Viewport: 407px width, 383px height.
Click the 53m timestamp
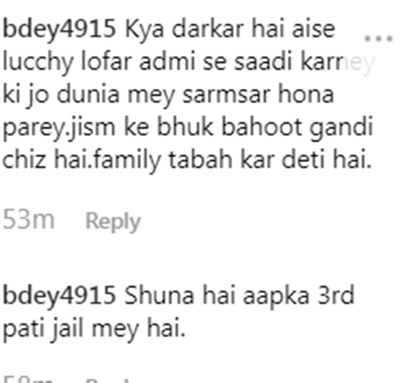pyautogui.click(x=29, y=220)
